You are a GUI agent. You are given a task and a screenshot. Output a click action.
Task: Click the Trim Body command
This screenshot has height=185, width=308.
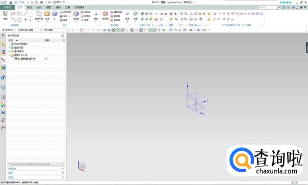pyautogui.click(x=85, y=16)
